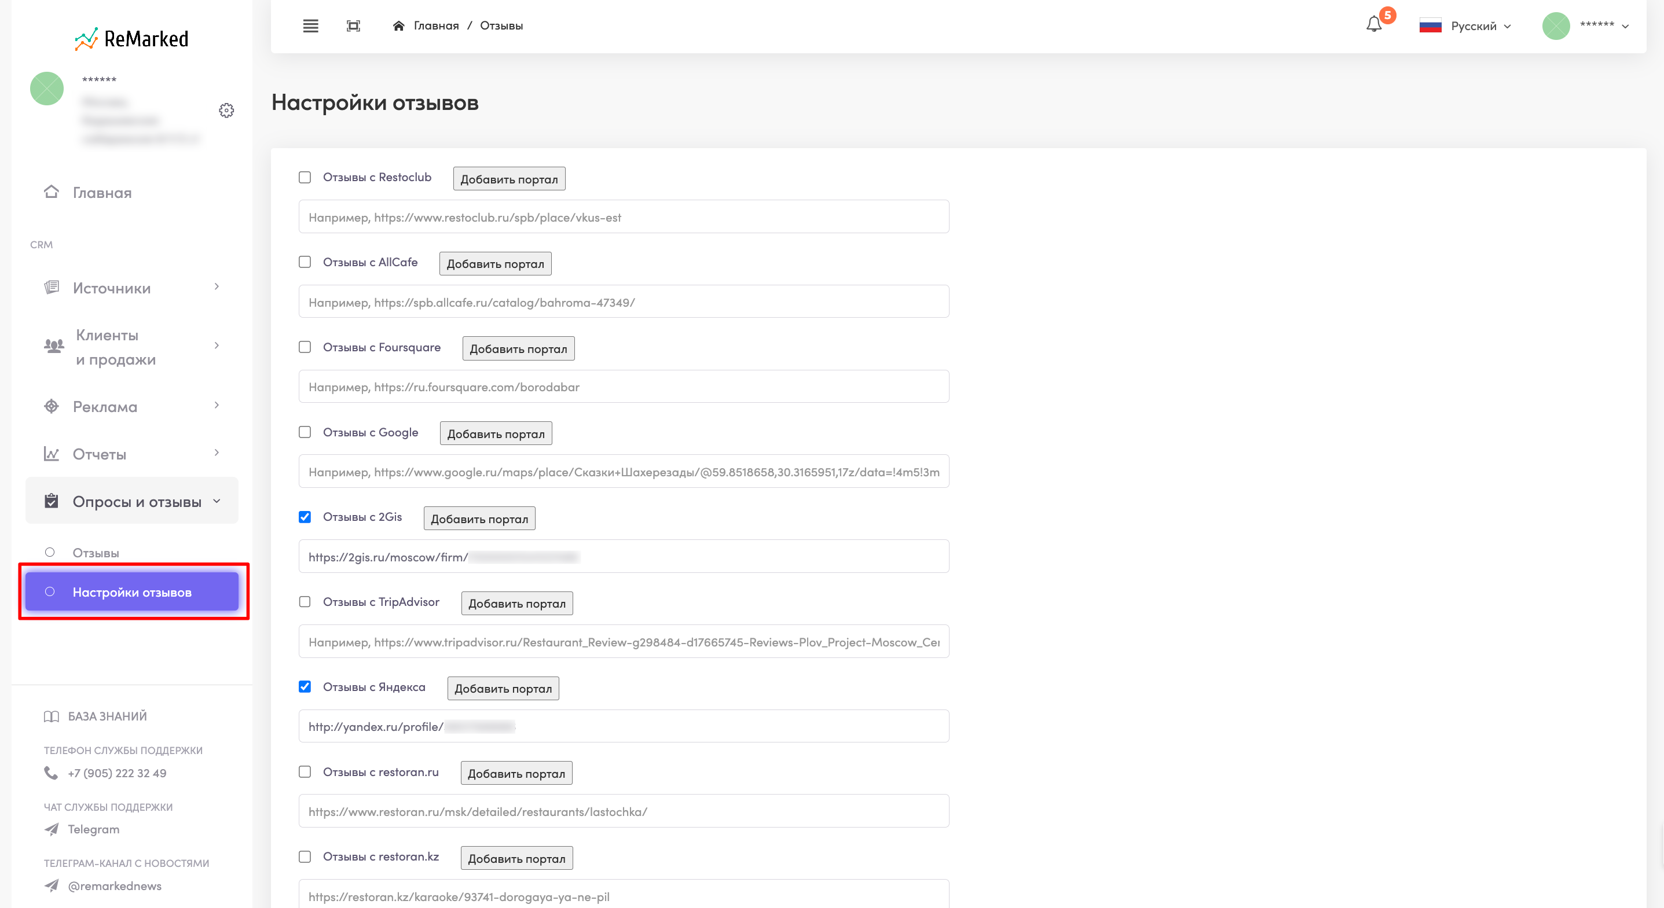This screenshot has width=1664, height=908.
Task: Enable Отзывы с restoran.kz checkbox
Action: pyautogui.click(x=305, y=857)
